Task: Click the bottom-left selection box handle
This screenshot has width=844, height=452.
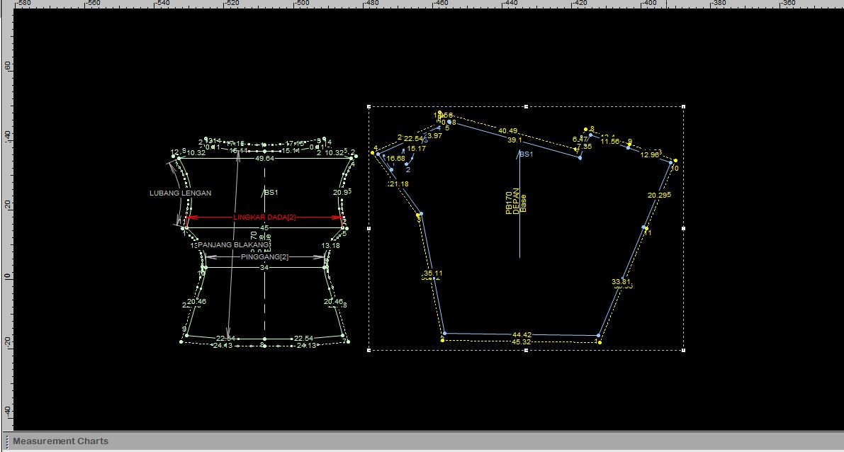Action: (369, 349)
